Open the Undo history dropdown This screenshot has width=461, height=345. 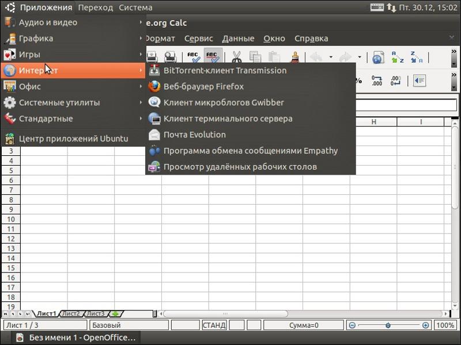[331, 57]
